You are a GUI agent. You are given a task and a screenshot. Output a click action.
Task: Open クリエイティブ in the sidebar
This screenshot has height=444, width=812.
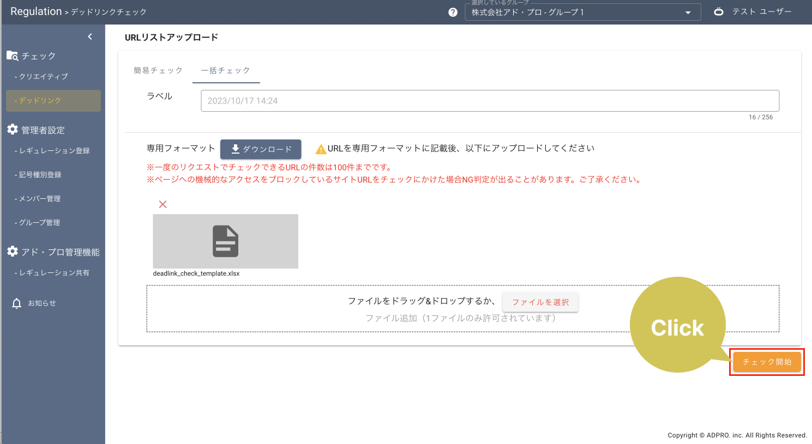[x=43, y=77]
